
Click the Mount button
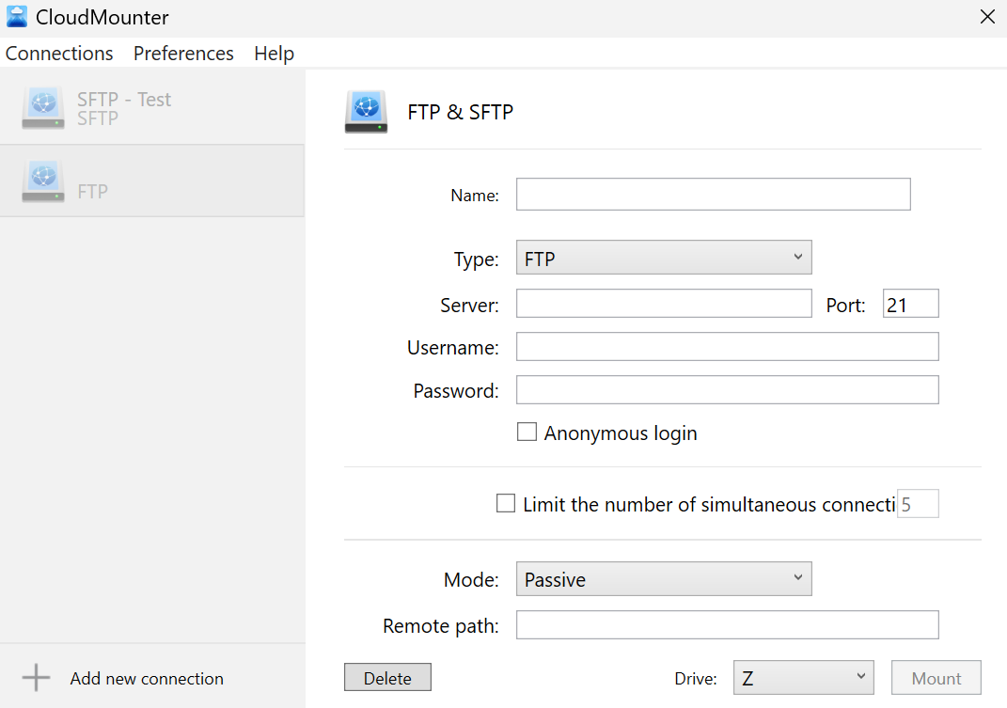[936, 678]
